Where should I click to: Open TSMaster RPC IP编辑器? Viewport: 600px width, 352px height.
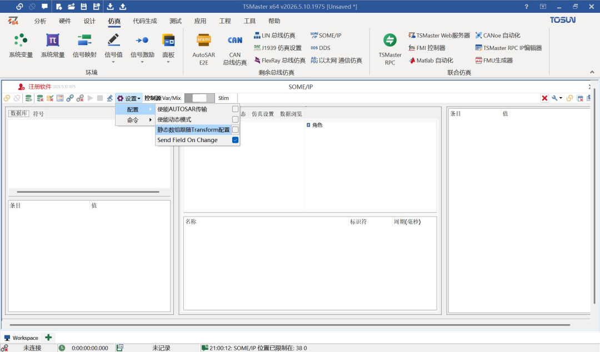coord(508,48)
